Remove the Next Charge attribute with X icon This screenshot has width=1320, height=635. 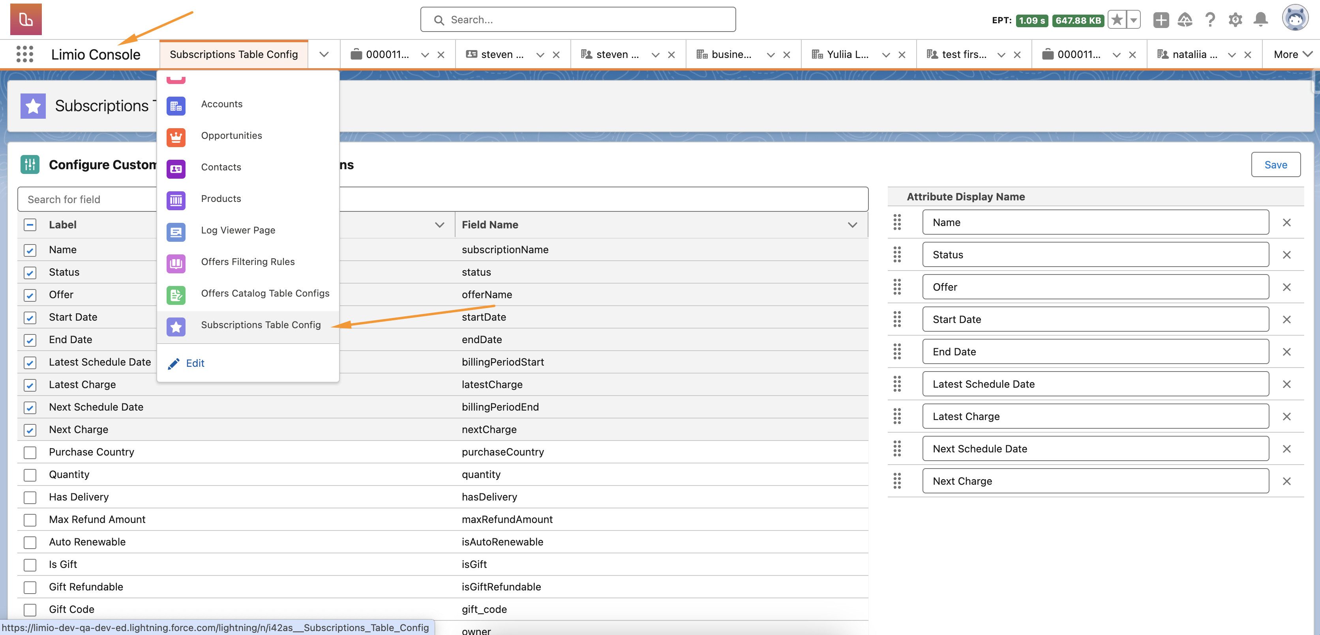click(1286, 481)
